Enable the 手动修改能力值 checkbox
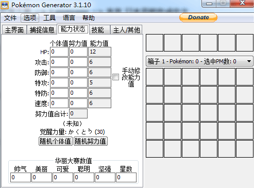This screenshot has width=254, height=188. (115, 77)
